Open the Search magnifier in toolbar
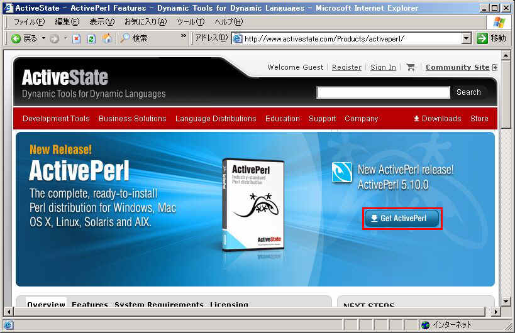 125,38
